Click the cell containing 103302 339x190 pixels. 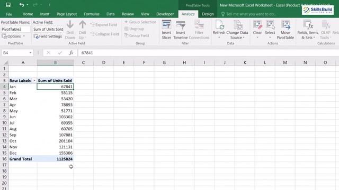click(x=55, y=117)
